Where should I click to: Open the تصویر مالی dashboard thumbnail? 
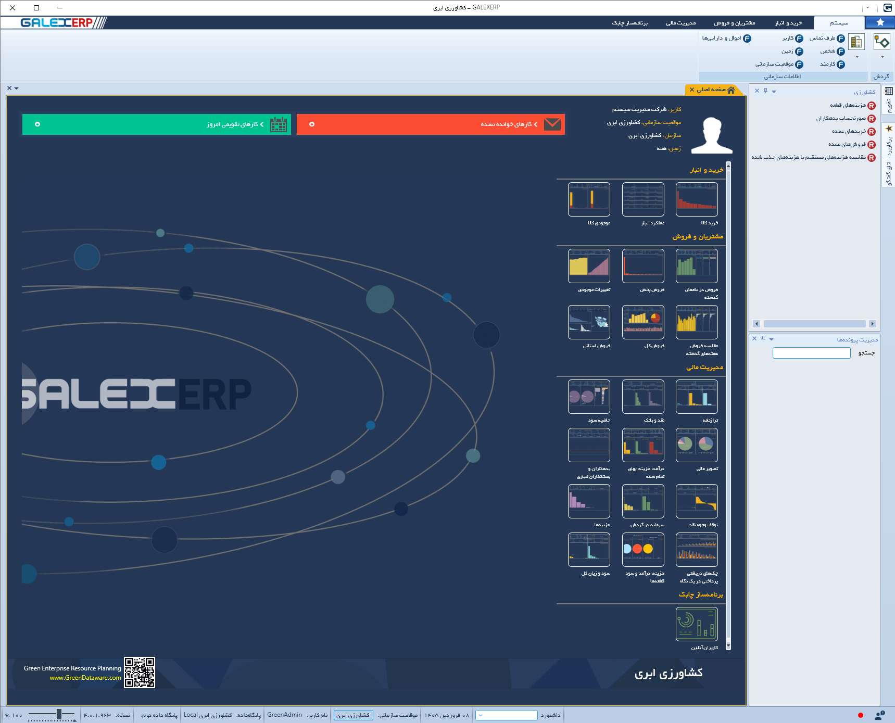(697, 445)
